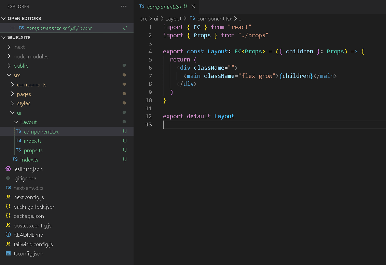The image size is (386, 265).
Task: Open props.ts in the Layout folder
Action: pyautogui.click(x=33, y=150)
